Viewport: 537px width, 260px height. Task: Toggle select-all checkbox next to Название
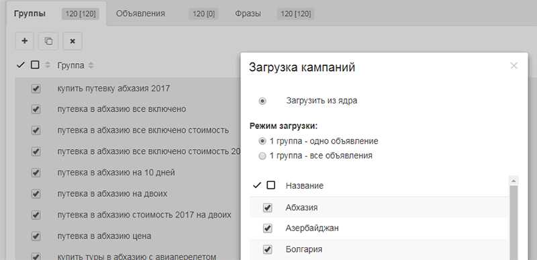click(271, 185)
